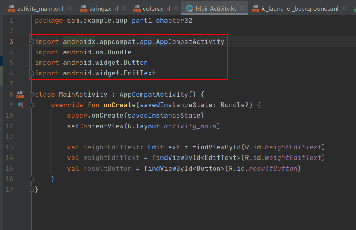Open the ic_launcher_background.xml tab
Screen dimensions: 356x230
(x=300, y=9)
